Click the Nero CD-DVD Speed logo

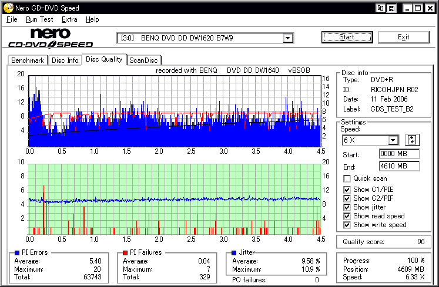click(51, 38)
